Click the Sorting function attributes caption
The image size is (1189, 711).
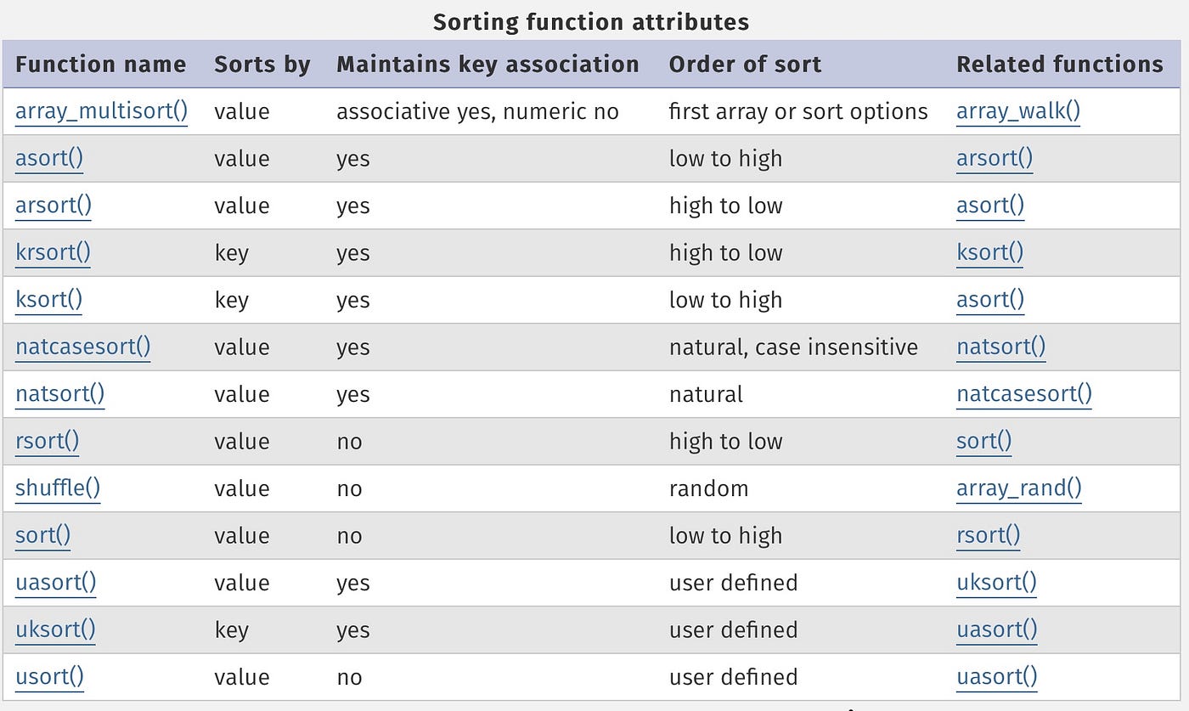point(591,21)
